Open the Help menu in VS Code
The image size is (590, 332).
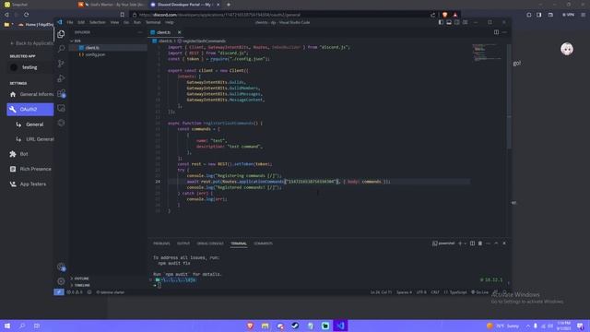pos(170,22)
